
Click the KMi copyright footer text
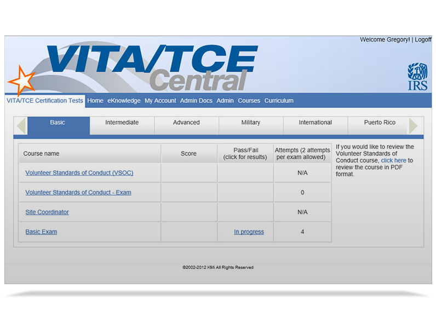coord(217,267)
